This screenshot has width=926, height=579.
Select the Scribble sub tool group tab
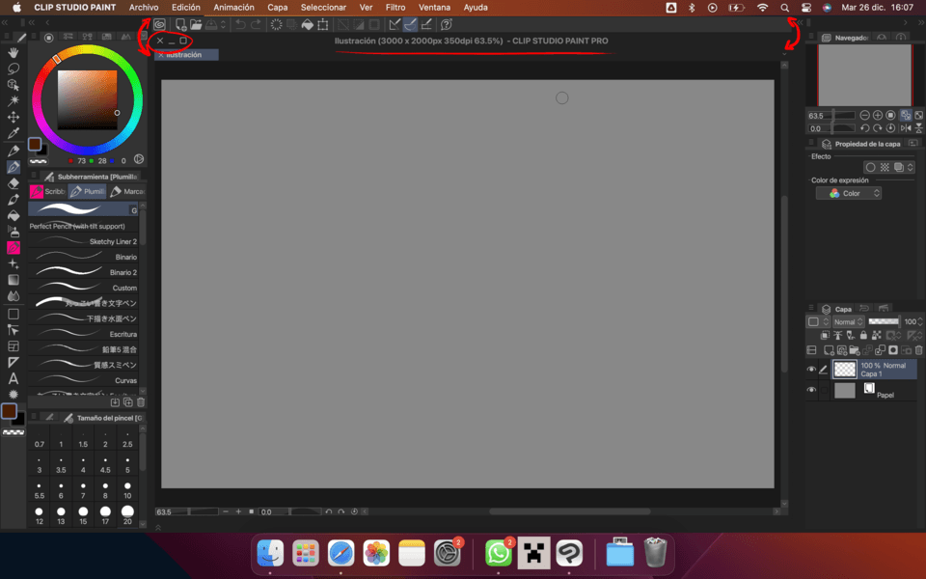pyautogui.click(x=47, y=191)
